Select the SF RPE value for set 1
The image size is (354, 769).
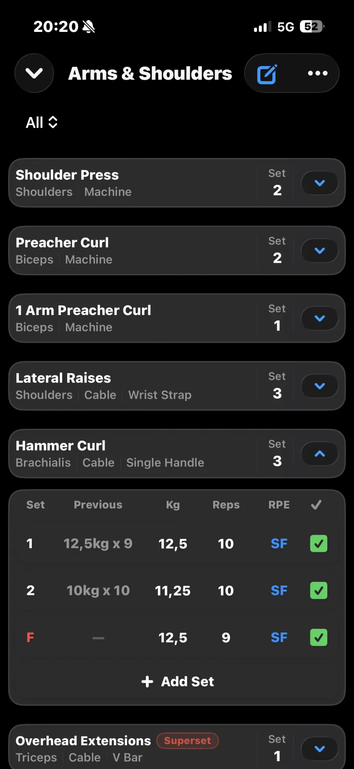[x=279, y=544]
